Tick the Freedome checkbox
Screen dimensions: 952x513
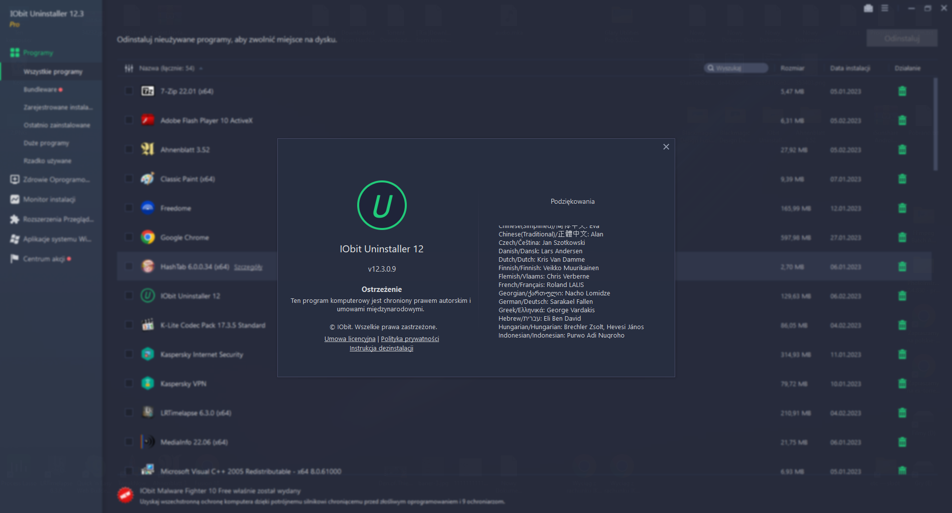click(x=129, y=208)
